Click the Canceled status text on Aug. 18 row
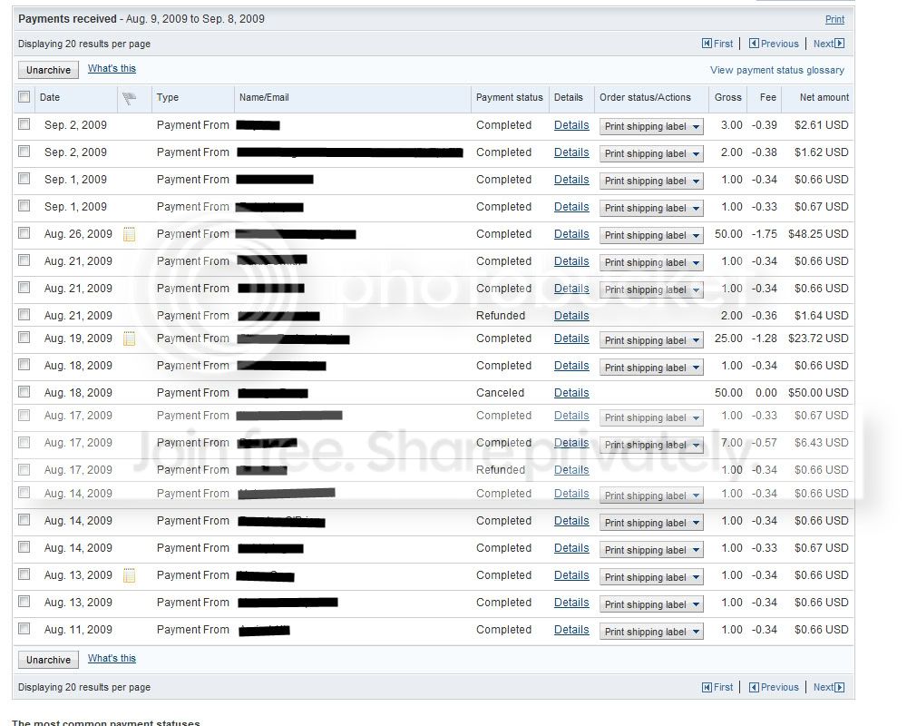907x726 pixels. tap(501, 393)
